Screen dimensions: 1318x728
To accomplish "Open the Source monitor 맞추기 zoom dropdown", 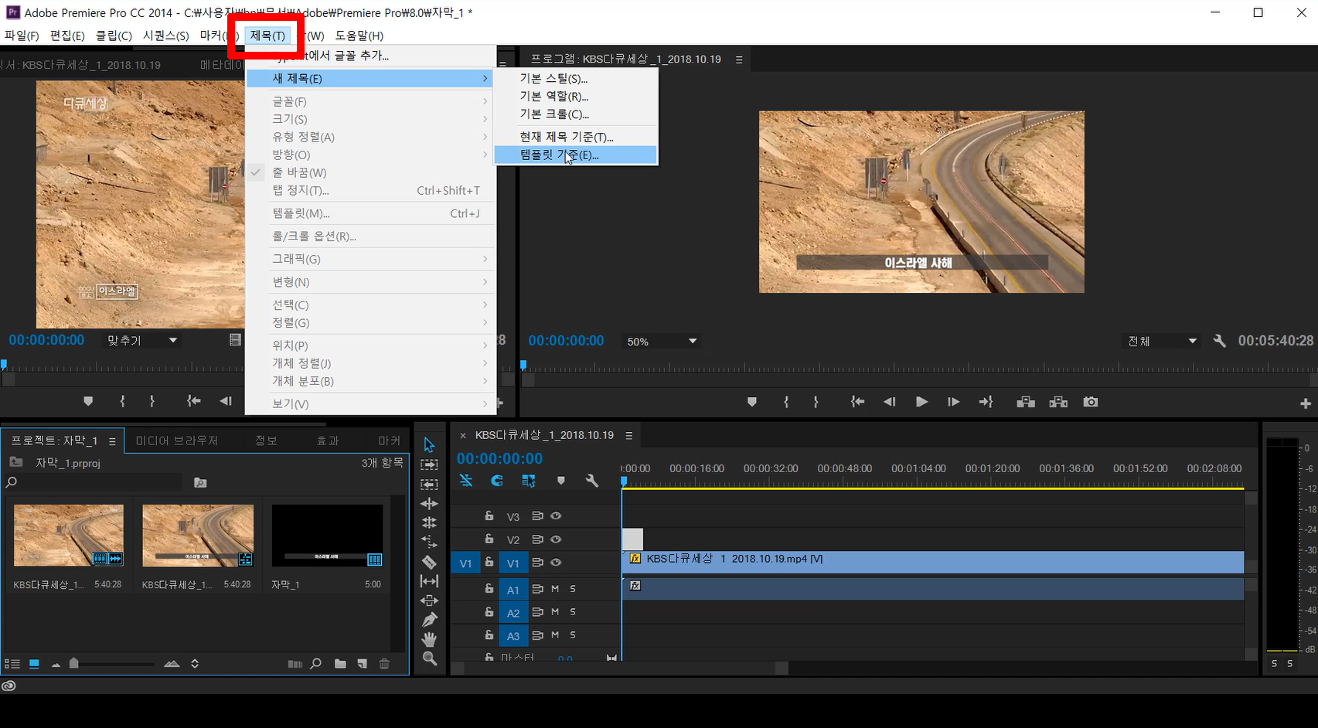I will point(142,340).
